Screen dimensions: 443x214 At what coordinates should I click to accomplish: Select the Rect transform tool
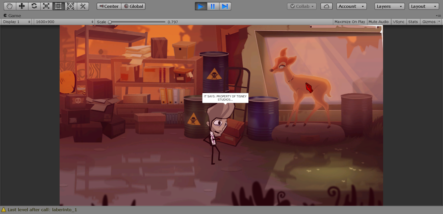tap(58, 6)
